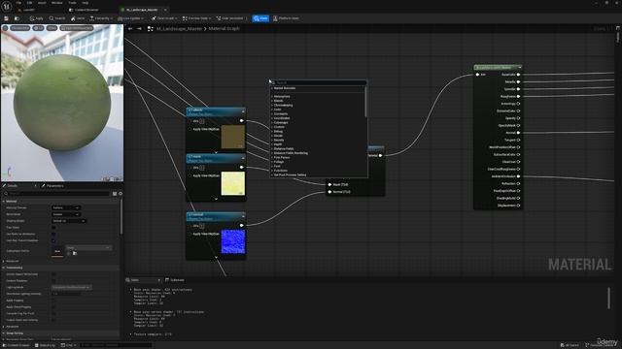The height and width of the screenshot is (349, 622).
Task: Toggle the Use Material Attributes checkbox
Action: [x=53, y=234]
